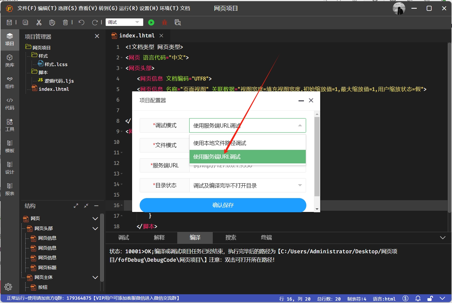
Task: Run the project with green play icon
Action: point(151,22)
